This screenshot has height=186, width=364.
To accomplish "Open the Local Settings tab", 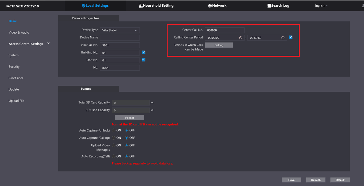I will tap(95, 5).
